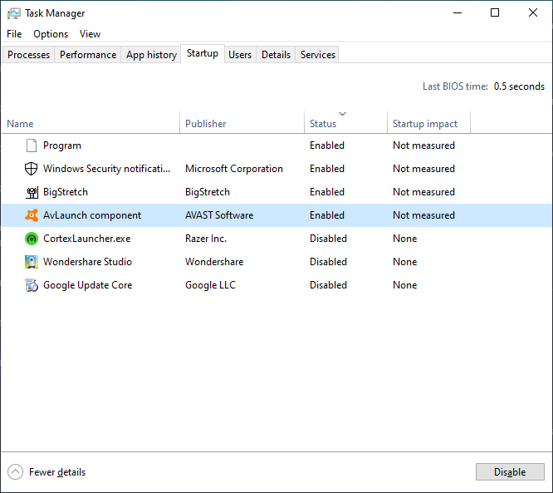The width and height of the screenshot is (553, 493).
Task: Click the AVAST Software publisher cell
Action: 219,215
